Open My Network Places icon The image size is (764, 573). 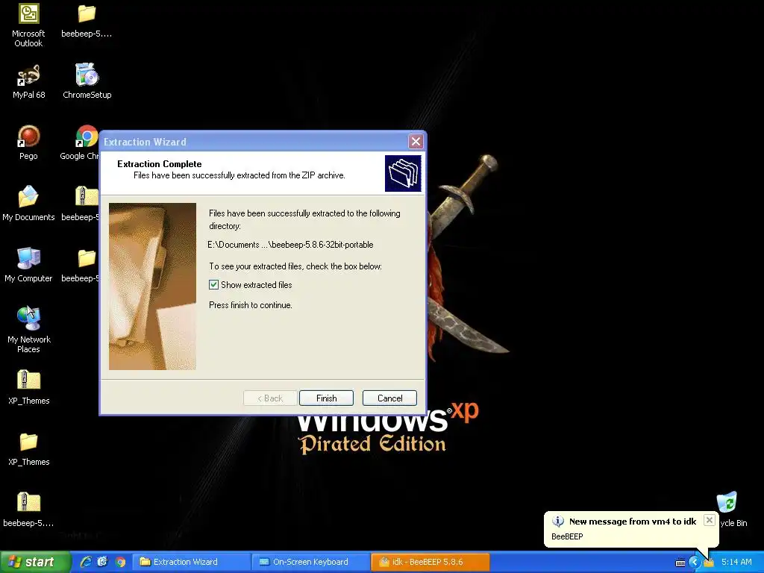click(28, 330)
